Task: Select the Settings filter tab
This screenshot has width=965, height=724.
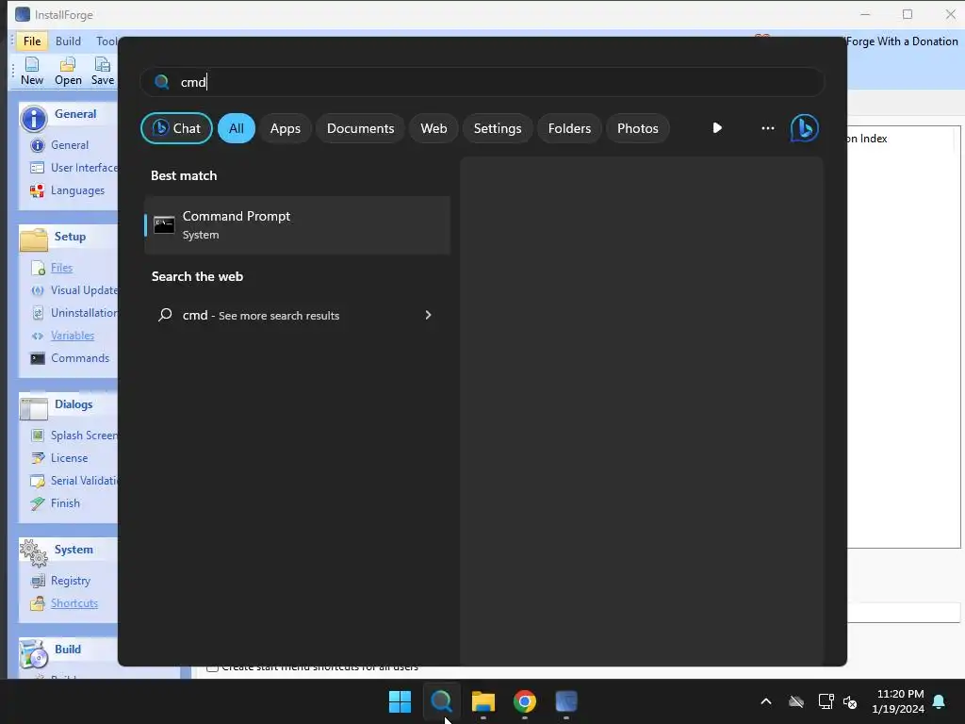Action: (x=498, y=128)
